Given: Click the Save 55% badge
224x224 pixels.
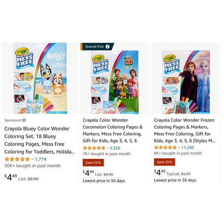Looking at the screenshot, I should pos(93,163).
